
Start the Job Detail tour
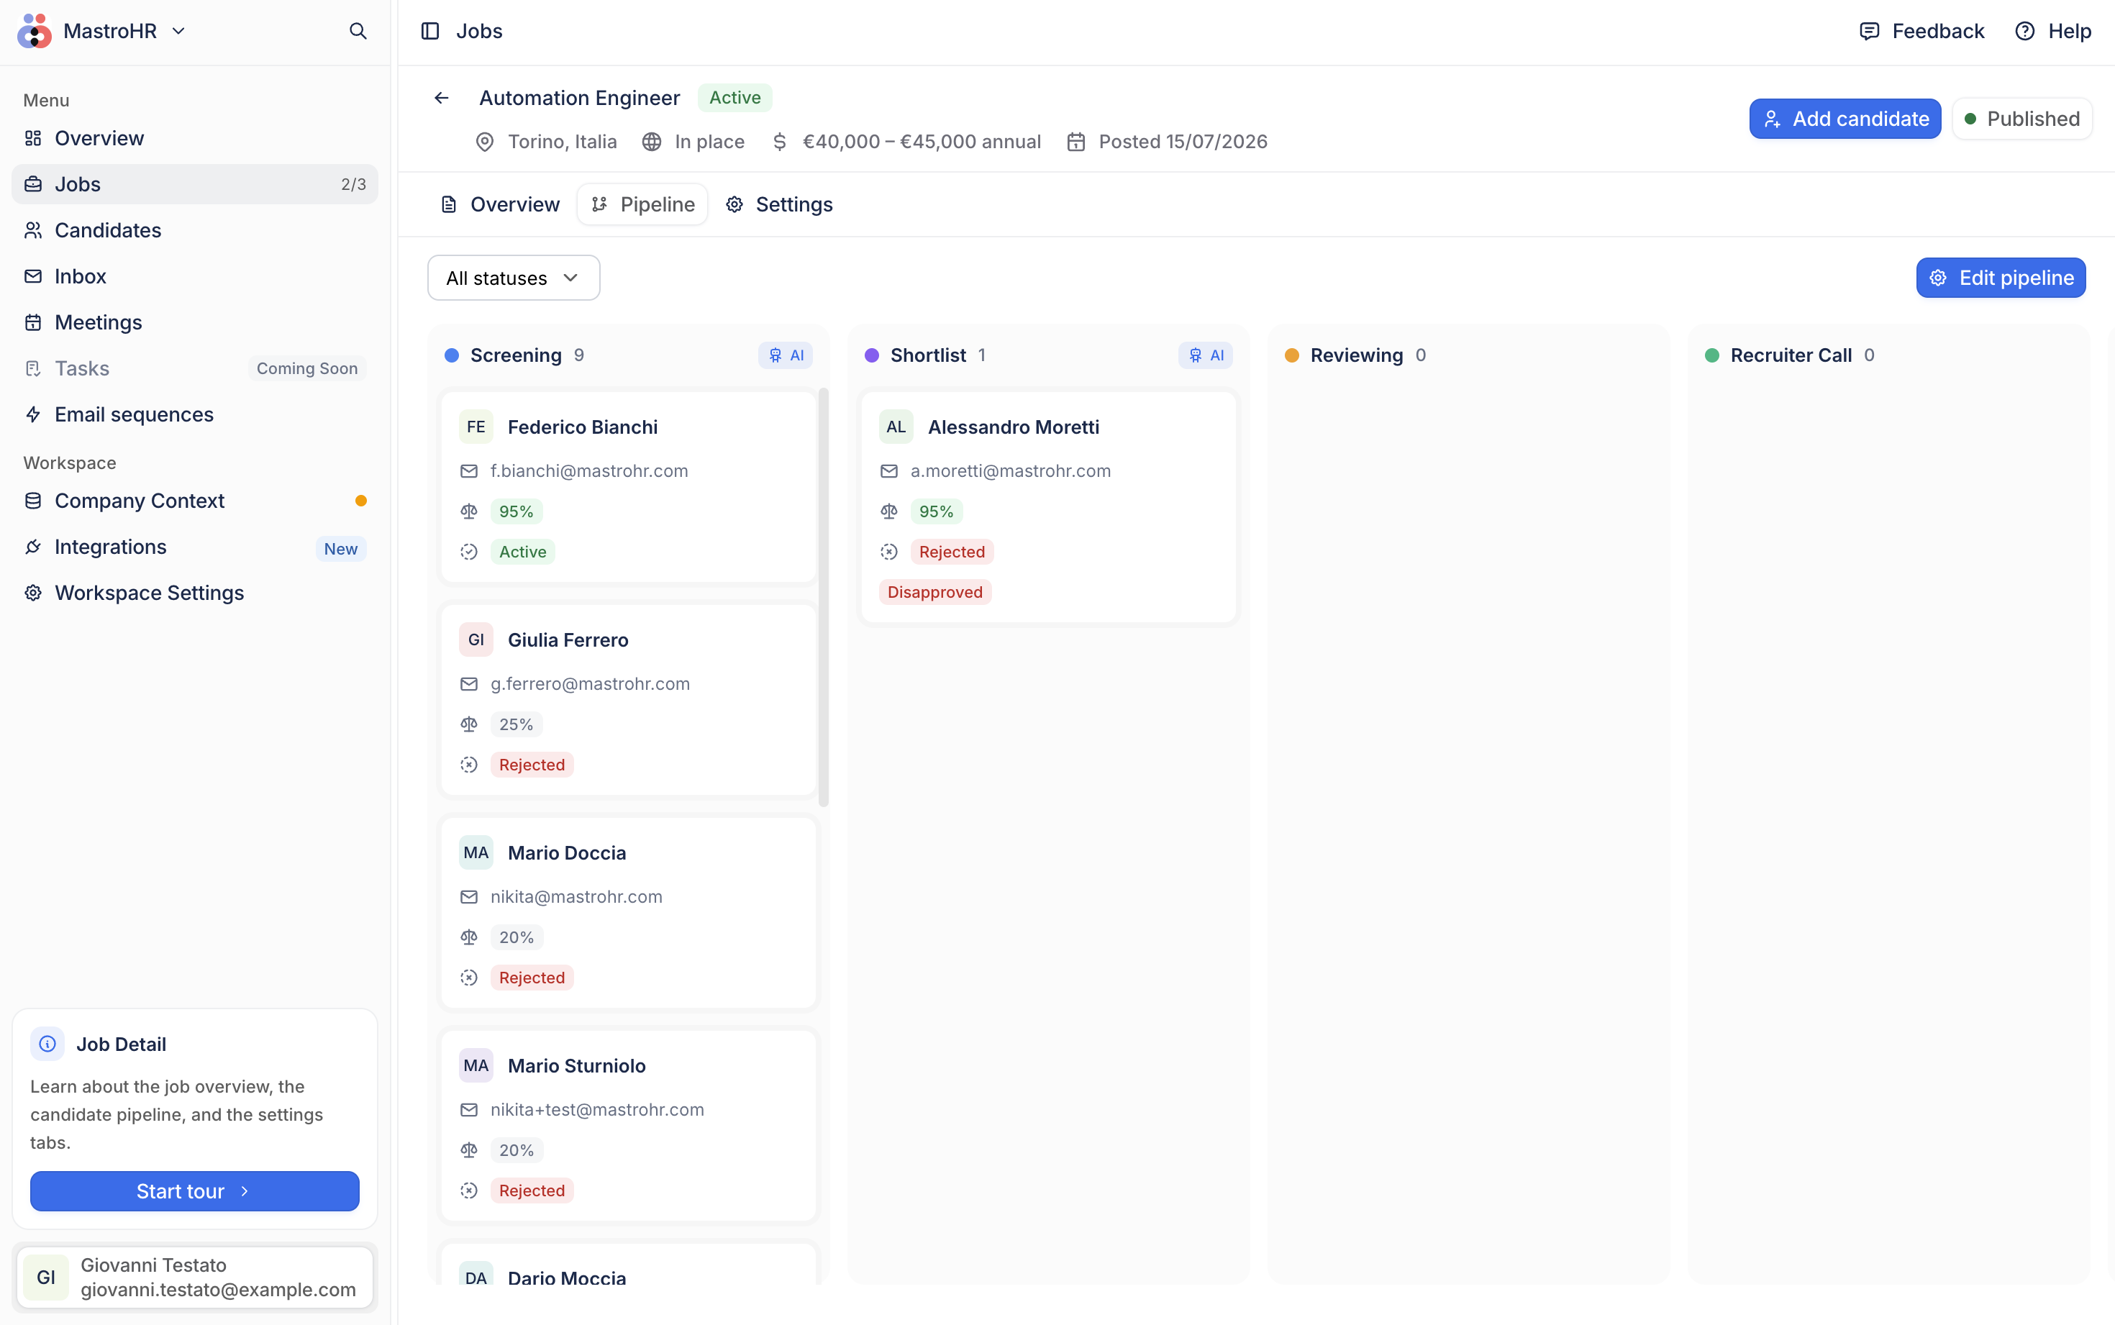pos(194,1192)
